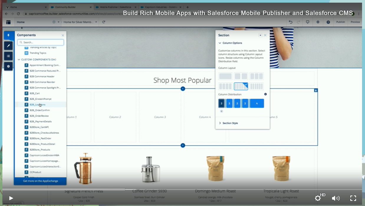Click the Trending Topics component icon
Viewport: 365px width, 206px height.
pos(26,53)
